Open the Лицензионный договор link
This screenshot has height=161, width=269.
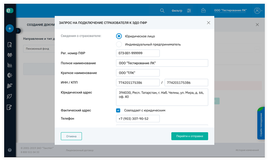click(x=80, y=150)
